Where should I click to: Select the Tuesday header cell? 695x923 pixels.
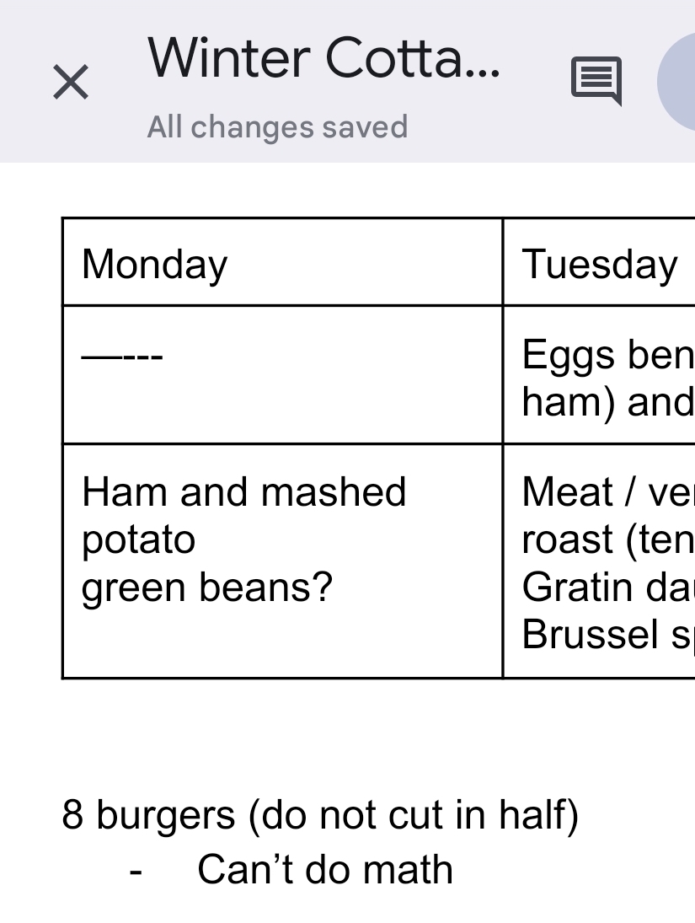(600, 265)
